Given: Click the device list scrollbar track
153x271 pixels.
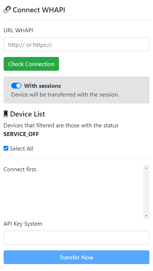Looking at the screenshot, I should point(146,192).
